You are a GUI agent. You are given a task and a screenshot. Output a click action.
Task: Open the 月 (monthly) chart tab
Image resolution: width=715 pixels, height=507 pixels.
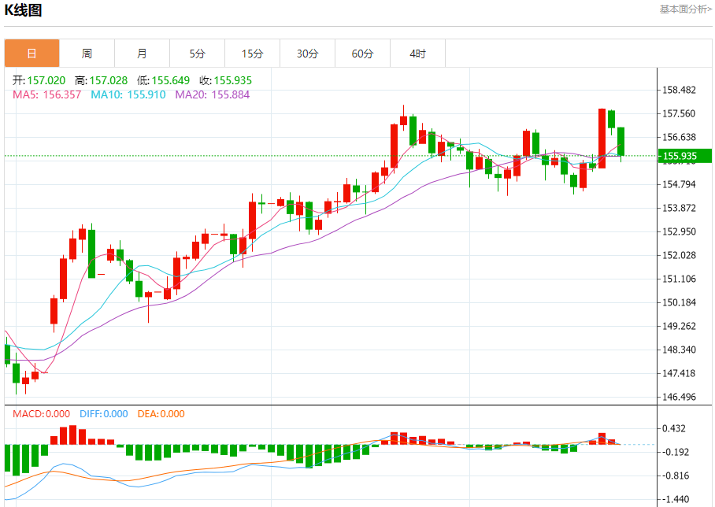tap(142, 54)
